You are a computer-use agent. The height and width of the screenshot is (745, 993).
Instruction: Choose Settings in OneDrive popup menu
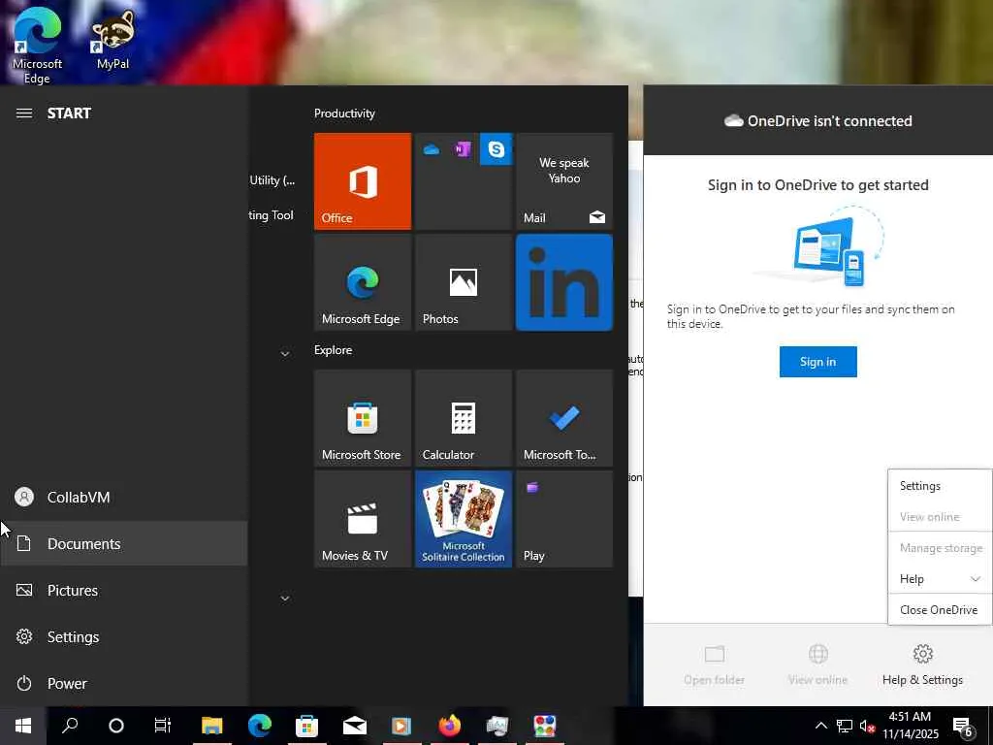click(940, 486)
